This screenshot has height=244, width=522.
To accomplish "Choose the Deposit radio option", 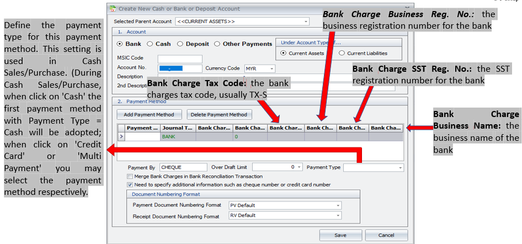I will 180,44.
